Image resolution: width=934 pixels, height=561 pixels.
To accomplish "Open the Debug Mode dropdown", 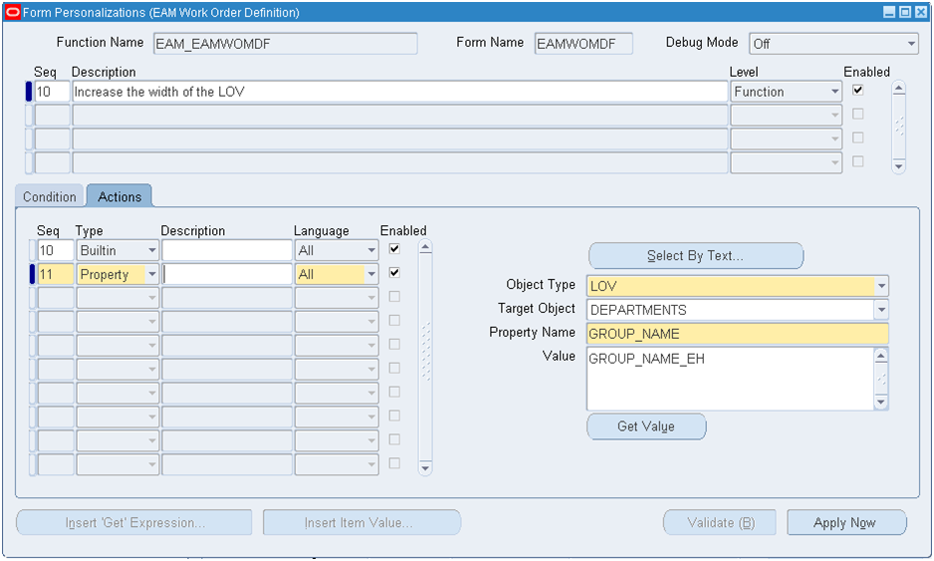I will pyautogui.click(x=911, y=44).
